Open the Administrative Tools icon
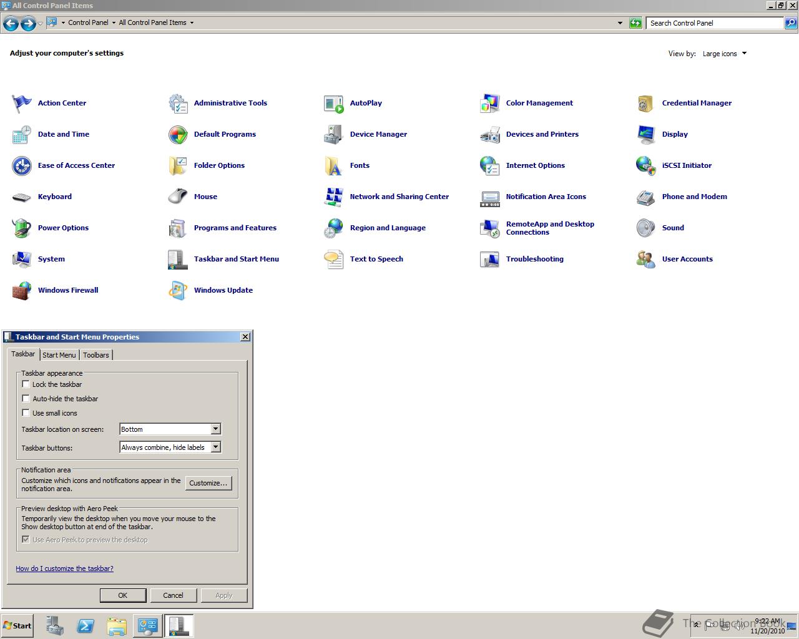The width and height of the screenshot is (799, 639). pos(178,103)
